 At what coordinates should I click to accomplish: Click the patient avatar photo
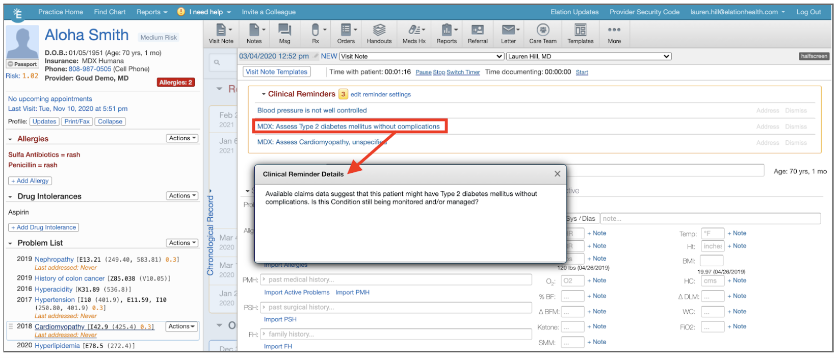point(23,42)
